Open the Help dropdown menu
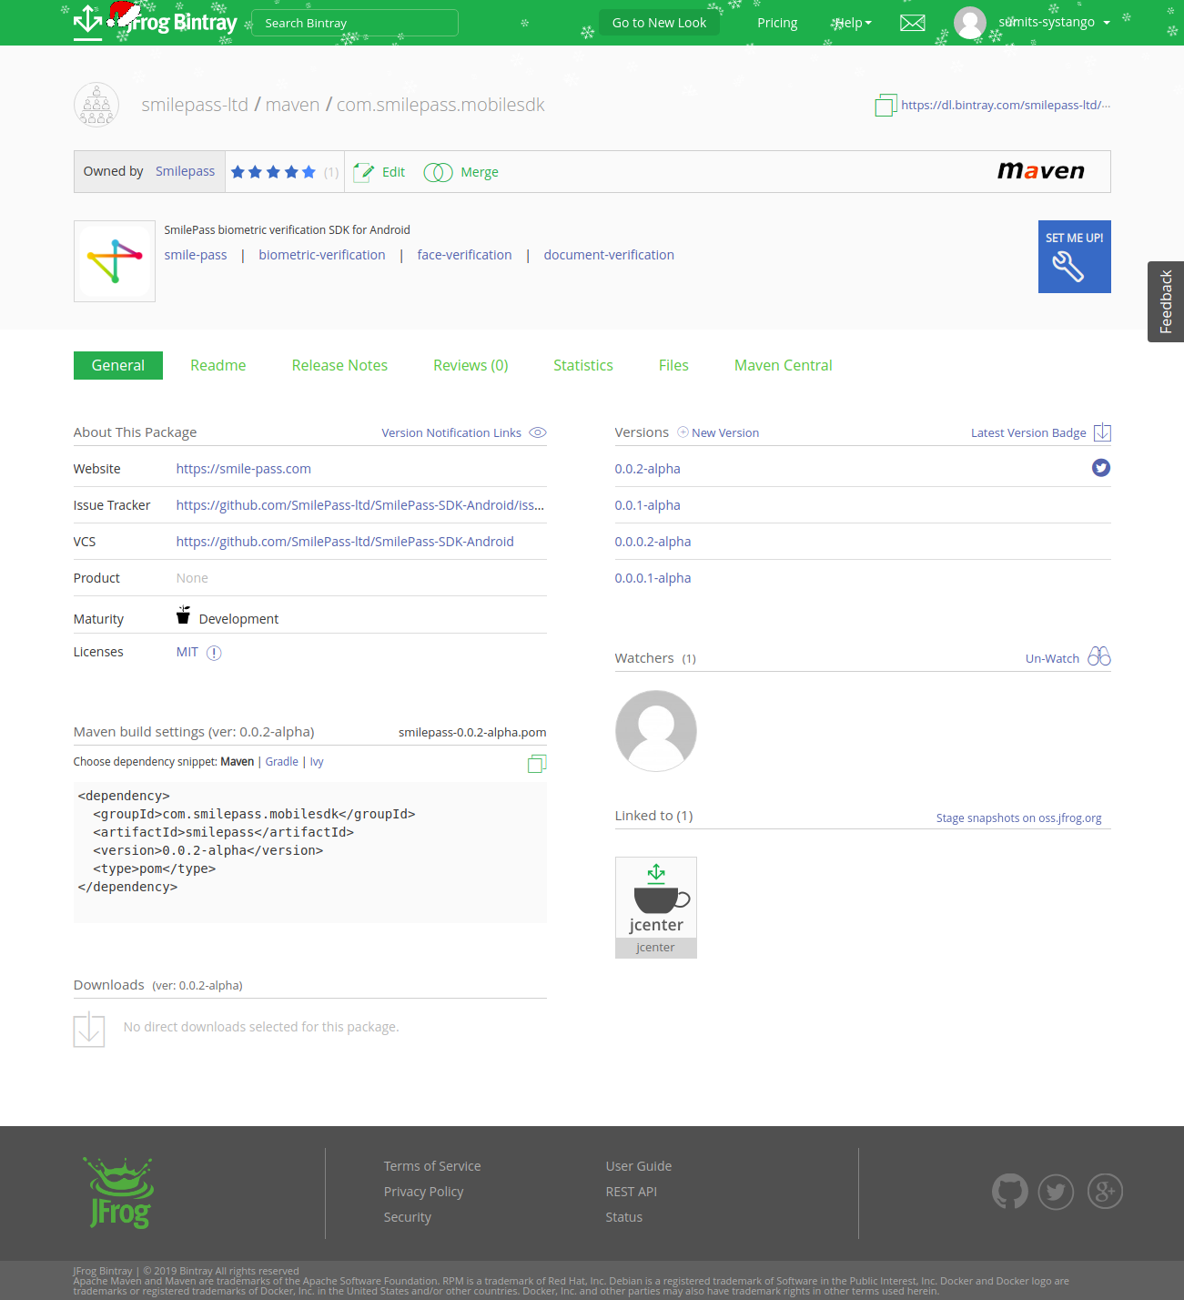Viewport: 1184px width, 1300px height. [x=853, y=23]
